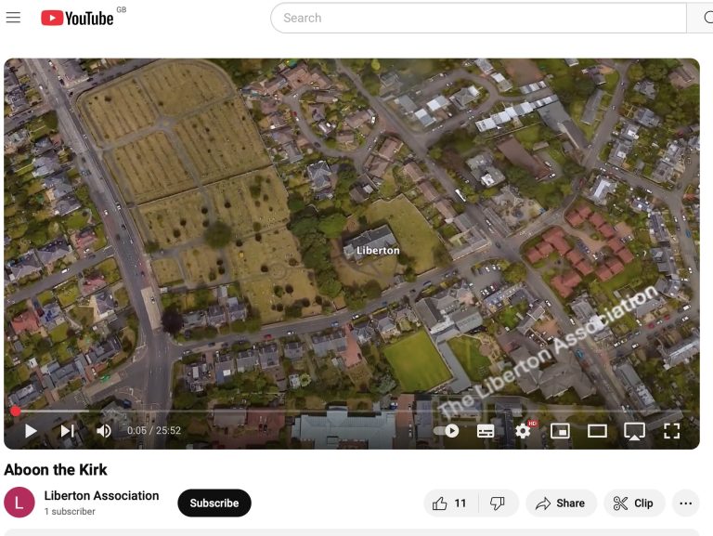Viewport: 713px width, 536px height.
Task: Open the Liberton Association channel avatar
Action: pos(19,503)
